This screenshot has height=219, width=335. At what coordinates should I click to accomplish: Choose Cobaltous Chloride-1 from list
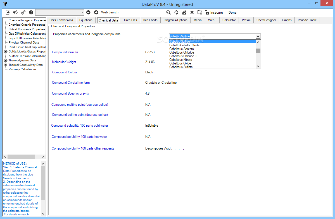tap(212, 56)
